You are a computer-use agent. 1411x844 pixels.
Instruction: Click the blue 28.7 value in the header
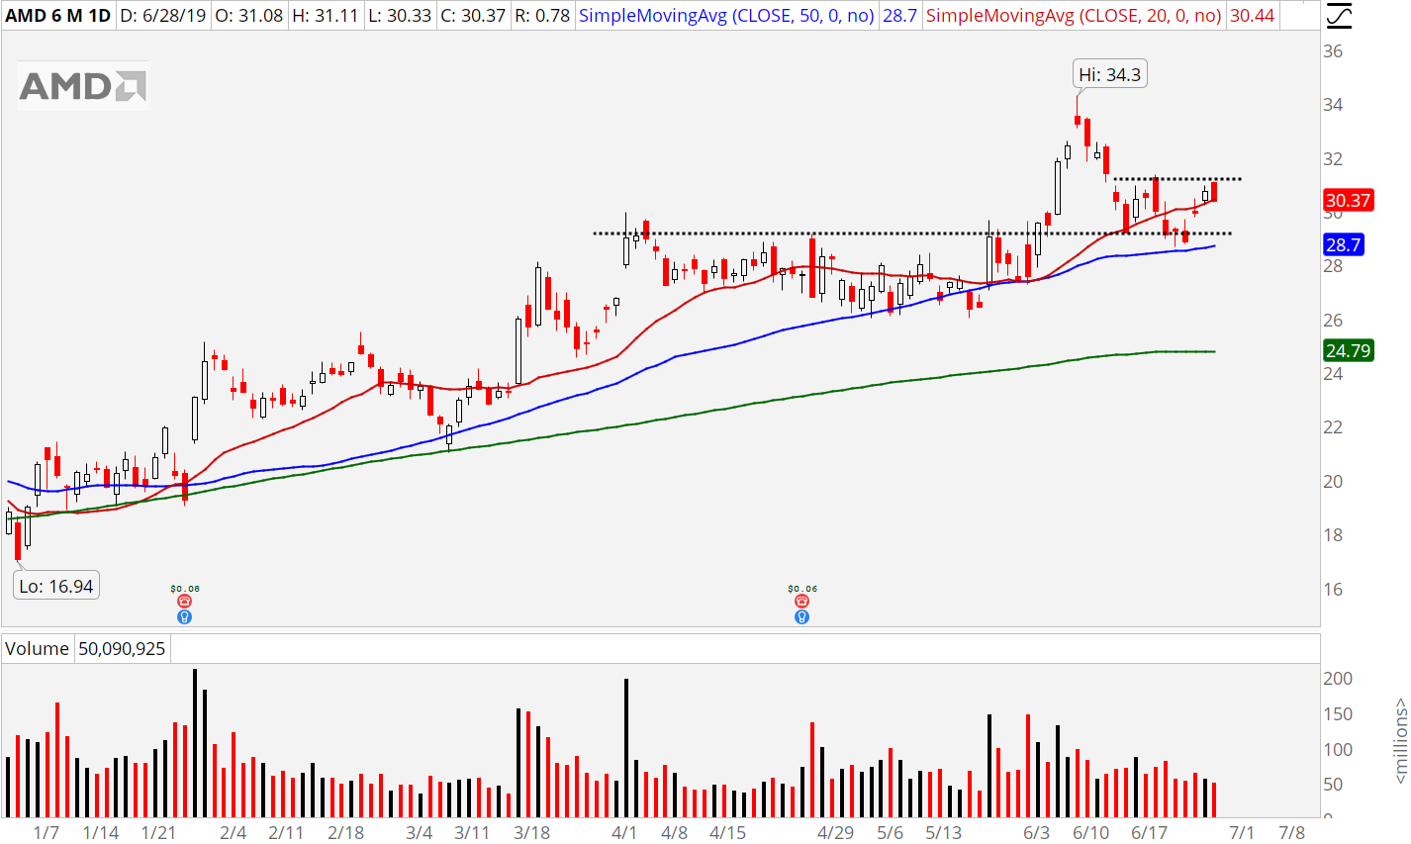[899, 16]
